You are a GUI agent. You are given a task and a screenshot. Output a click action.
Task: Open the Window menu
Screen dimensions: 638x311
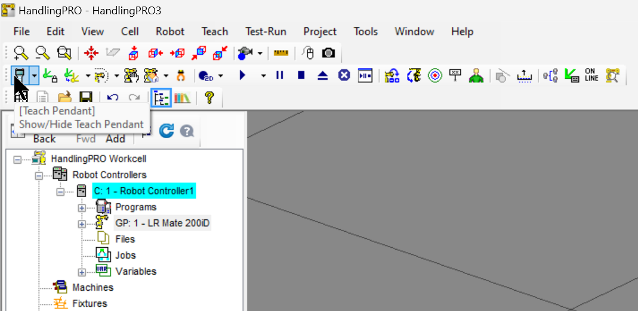tap(414, 31)
